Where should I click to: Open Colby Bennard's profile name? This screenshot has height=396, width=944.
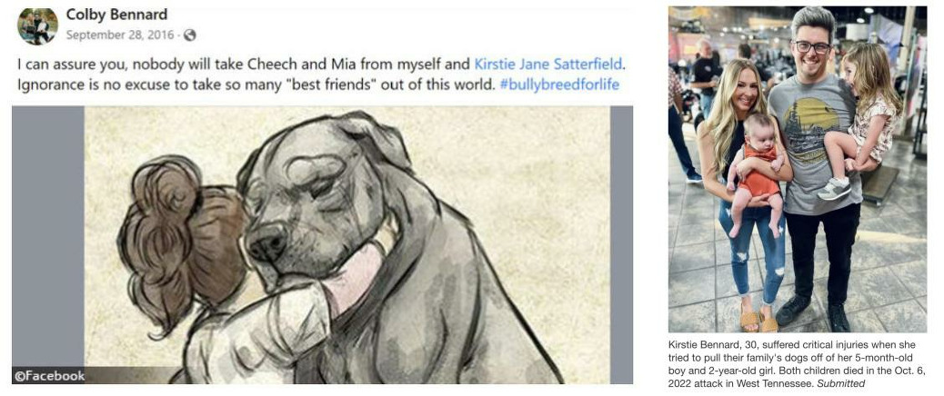[x=116, y=15]
